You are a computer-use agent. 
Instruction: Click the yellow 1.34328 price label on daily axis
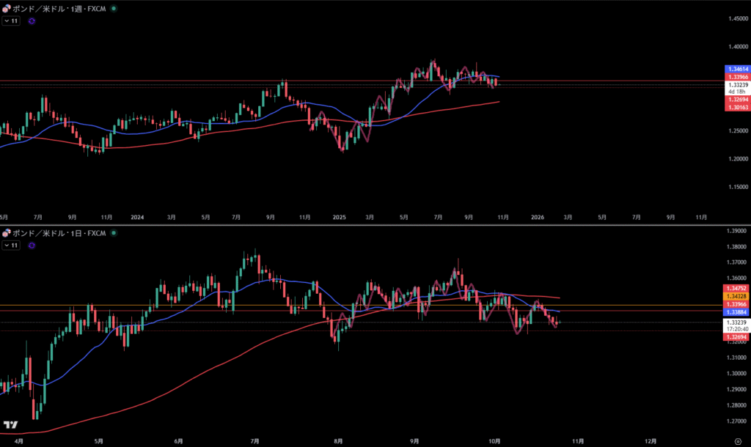(x=736, y=296)
